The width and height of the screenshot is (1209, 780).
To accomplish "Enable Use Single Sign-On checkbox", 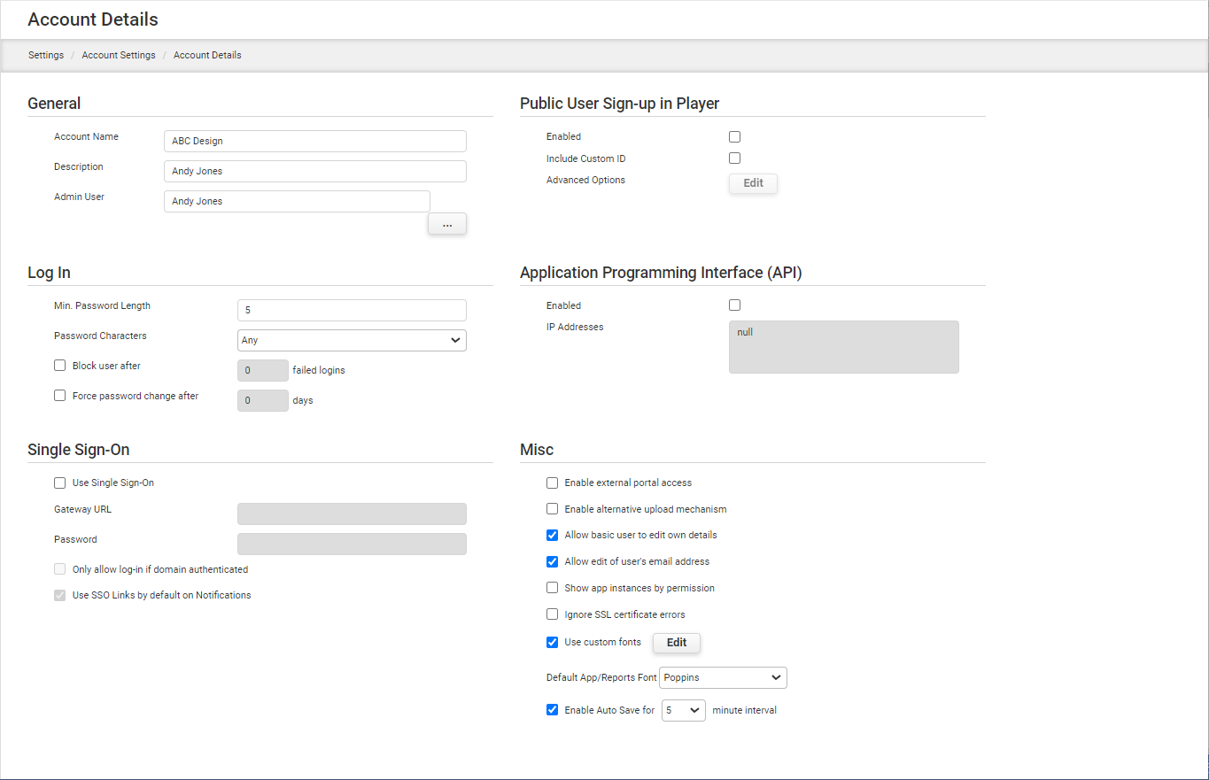I will click(60, 483).
